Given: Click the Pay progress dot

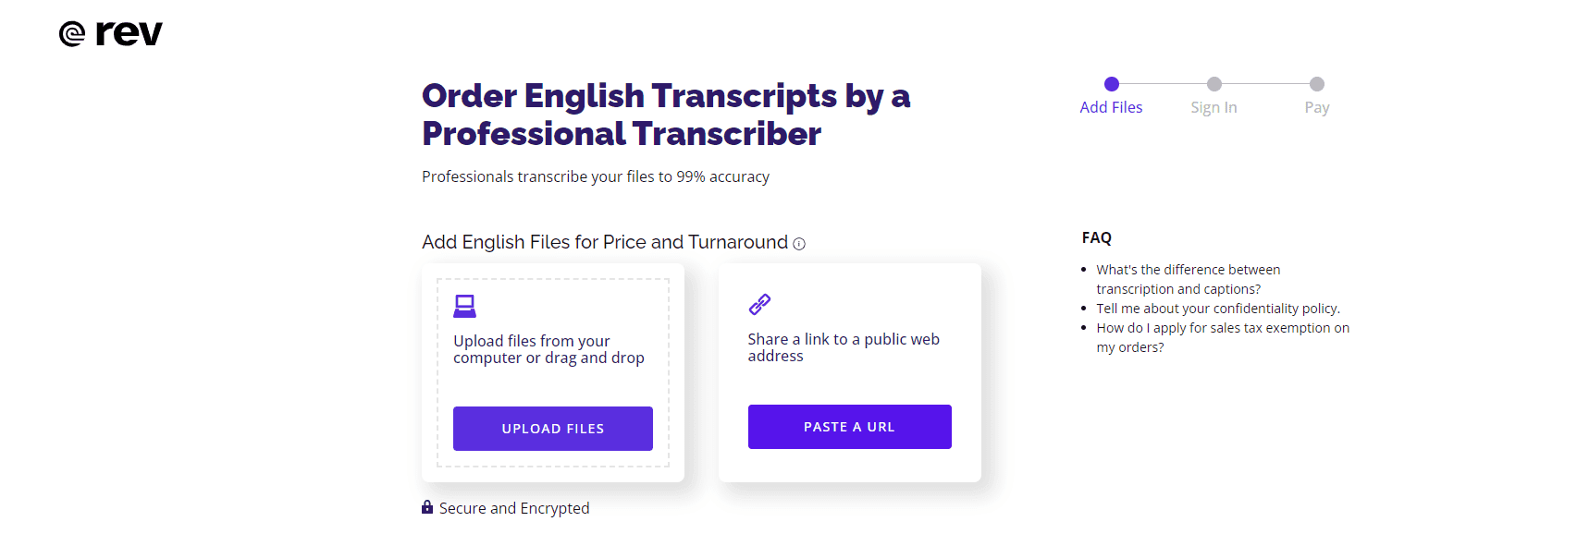Looking at the screenshot, I should pos(1316,82).
